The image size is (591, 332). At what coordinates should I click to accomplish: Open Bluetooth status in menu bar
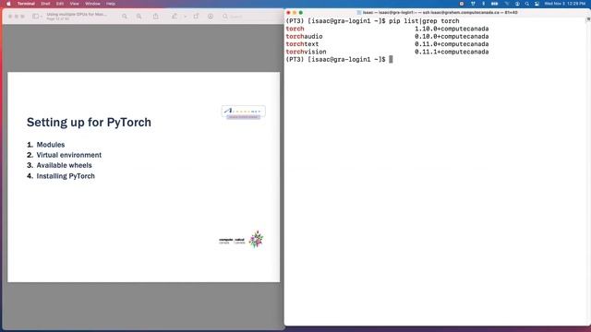[484, 4]
